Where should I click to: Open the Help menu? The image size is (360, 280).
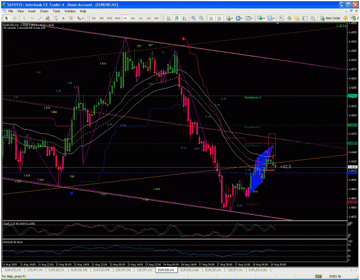tap(83, 11)
